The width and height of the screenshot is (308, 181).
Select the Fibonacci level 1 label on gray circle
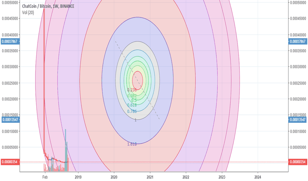point(135,120)
